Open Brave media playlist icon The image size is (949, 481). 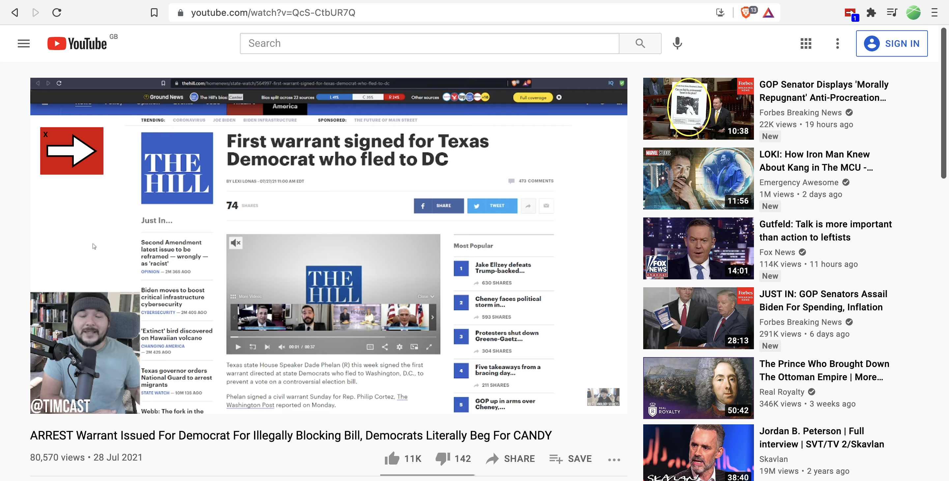pos(892,13)
